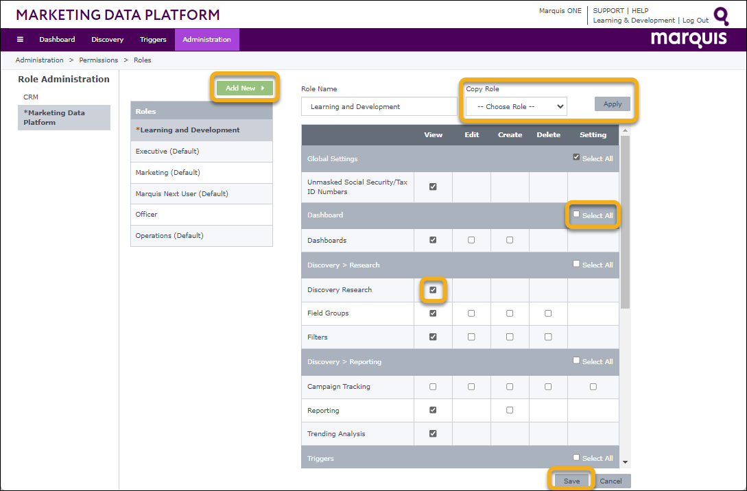Enable Campaign Tracking View checkbox
This screenshot has width=747, height=491.
click(x=433, y=387)
